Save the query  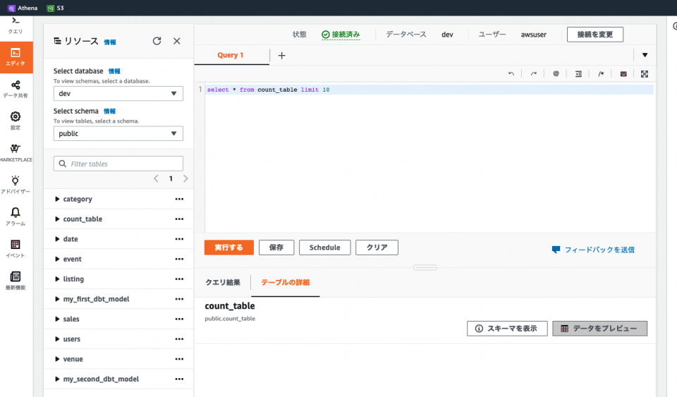coord(276,248)
